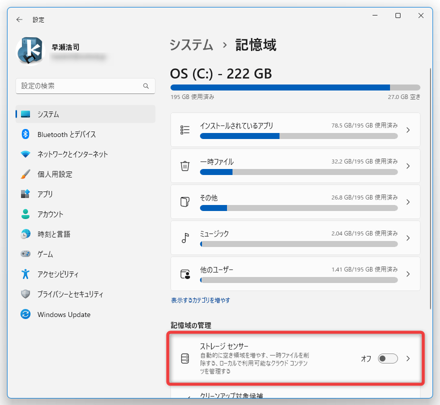Open the アプリ settings category

85,194
